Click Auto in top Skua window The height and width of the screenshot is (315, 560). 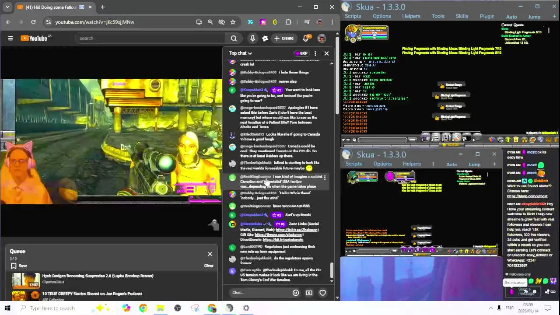point(511,17)
